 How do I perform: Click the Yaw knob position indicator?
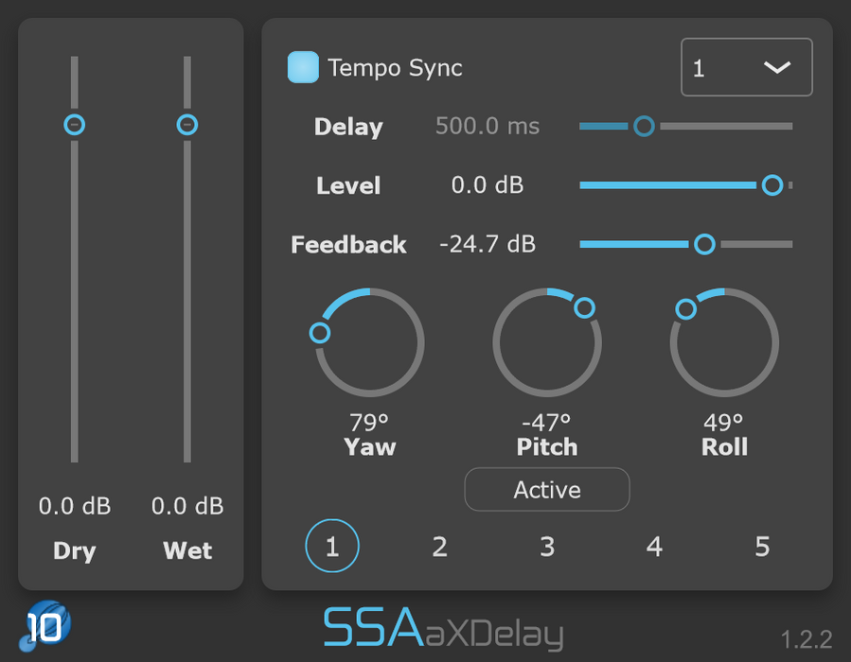click(x=320, y=332)
